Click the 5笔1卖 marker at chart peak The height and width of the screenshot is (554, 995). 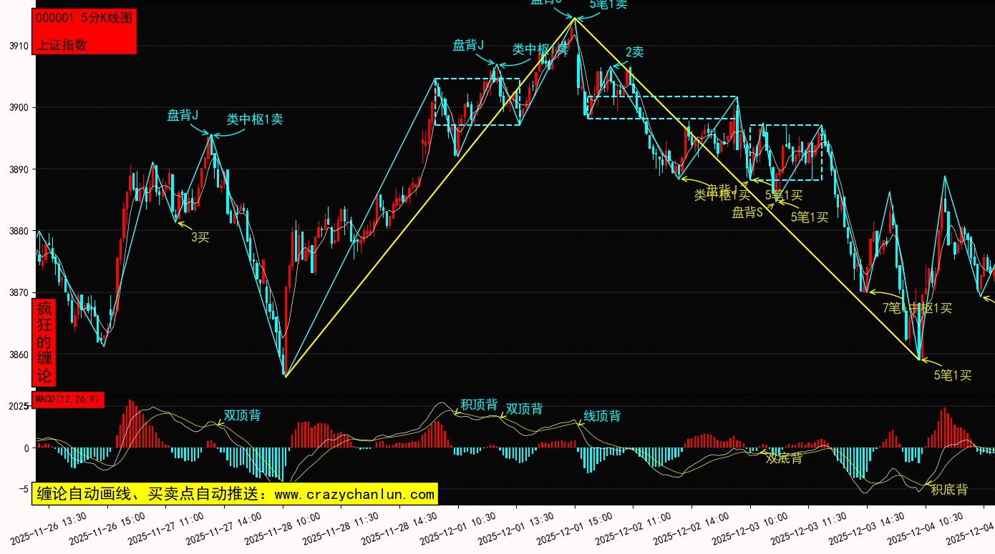pyautogui.click(x=608, y=4)
